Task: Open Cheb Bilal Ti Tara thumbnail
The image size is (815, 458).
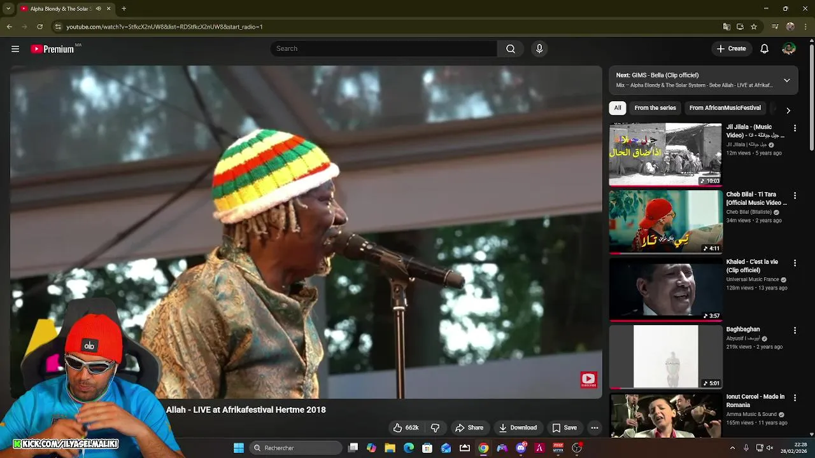Action: pos(665,222)
